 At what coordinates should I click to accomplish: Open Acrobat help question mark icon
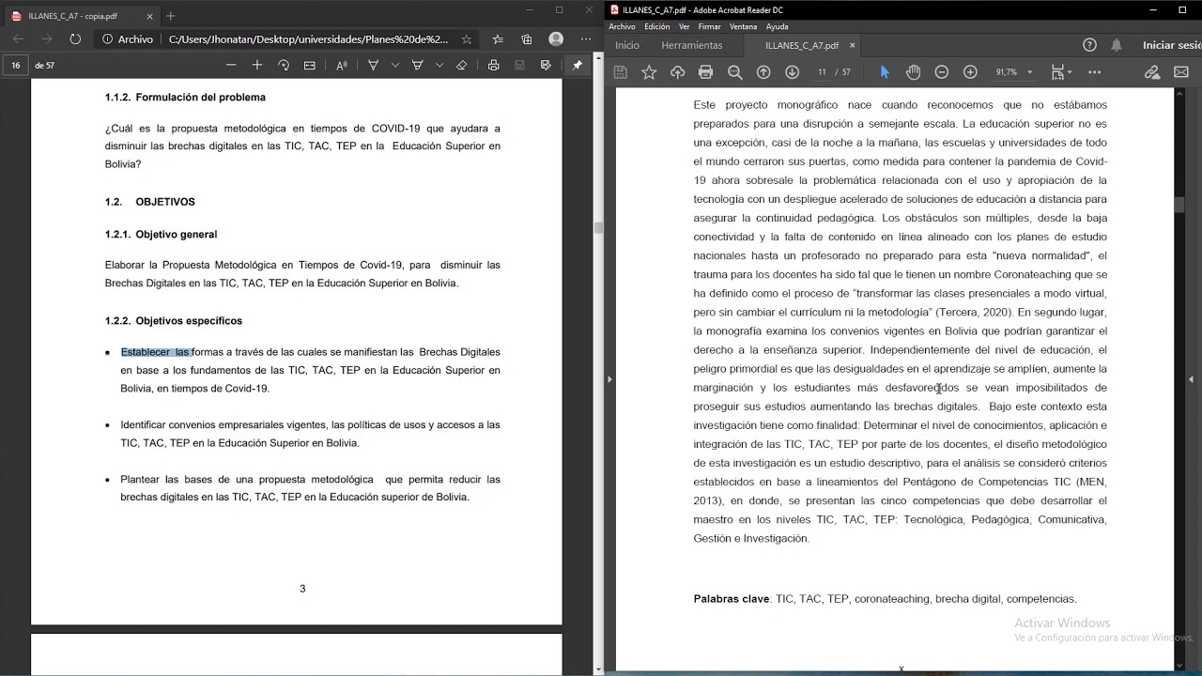[1089, 45]
